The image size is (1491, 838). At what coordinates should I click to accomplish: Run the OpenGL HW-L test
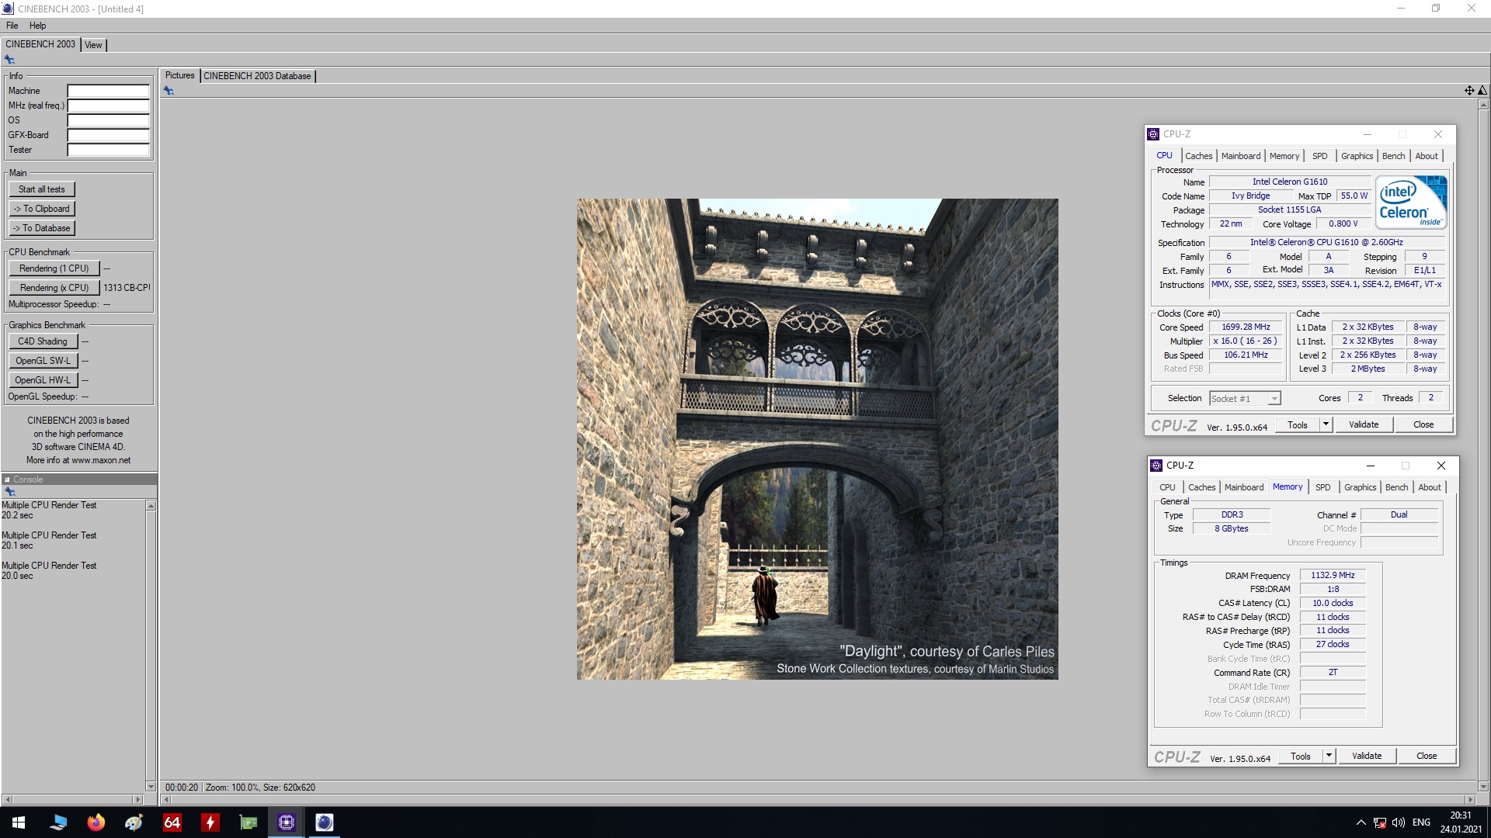43,380
